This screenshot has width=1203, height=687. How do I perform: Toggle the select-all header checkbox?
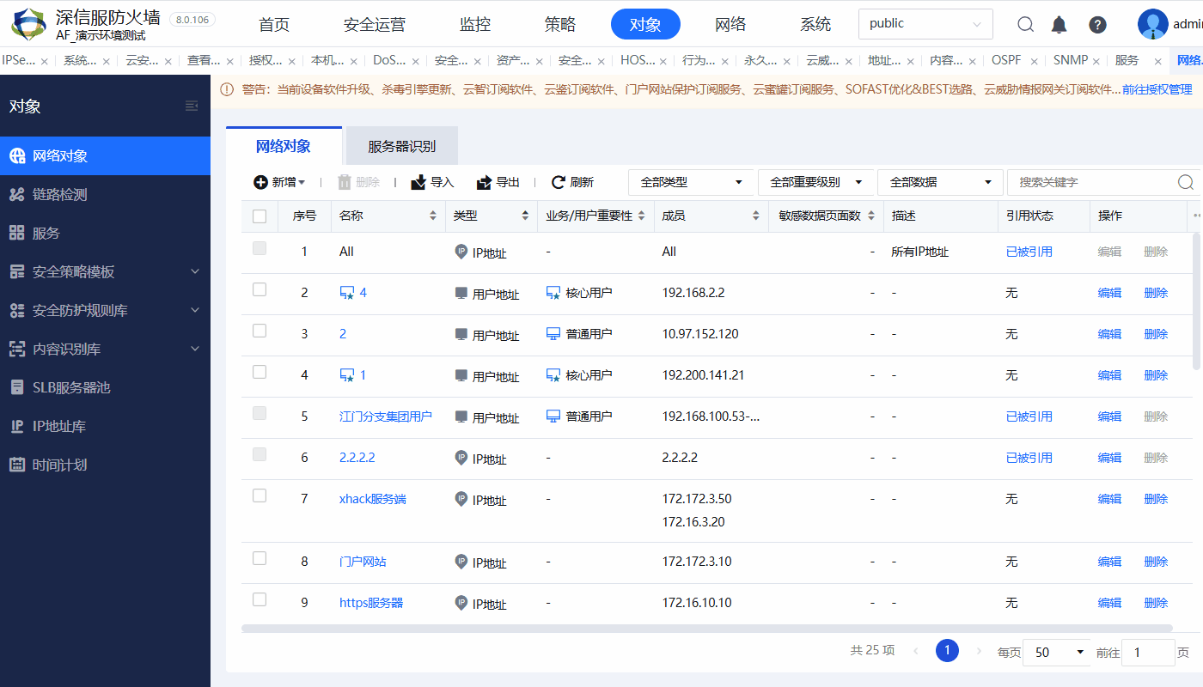(x=260, y=216)
